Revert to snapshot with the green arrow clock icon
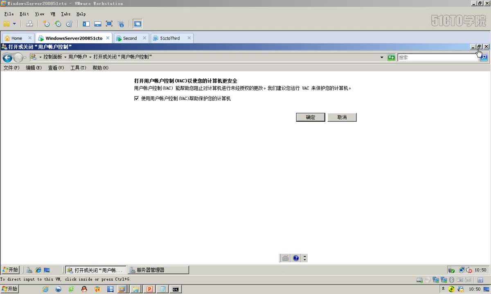This screenshot has width=491, height=294. coord(58,24)
